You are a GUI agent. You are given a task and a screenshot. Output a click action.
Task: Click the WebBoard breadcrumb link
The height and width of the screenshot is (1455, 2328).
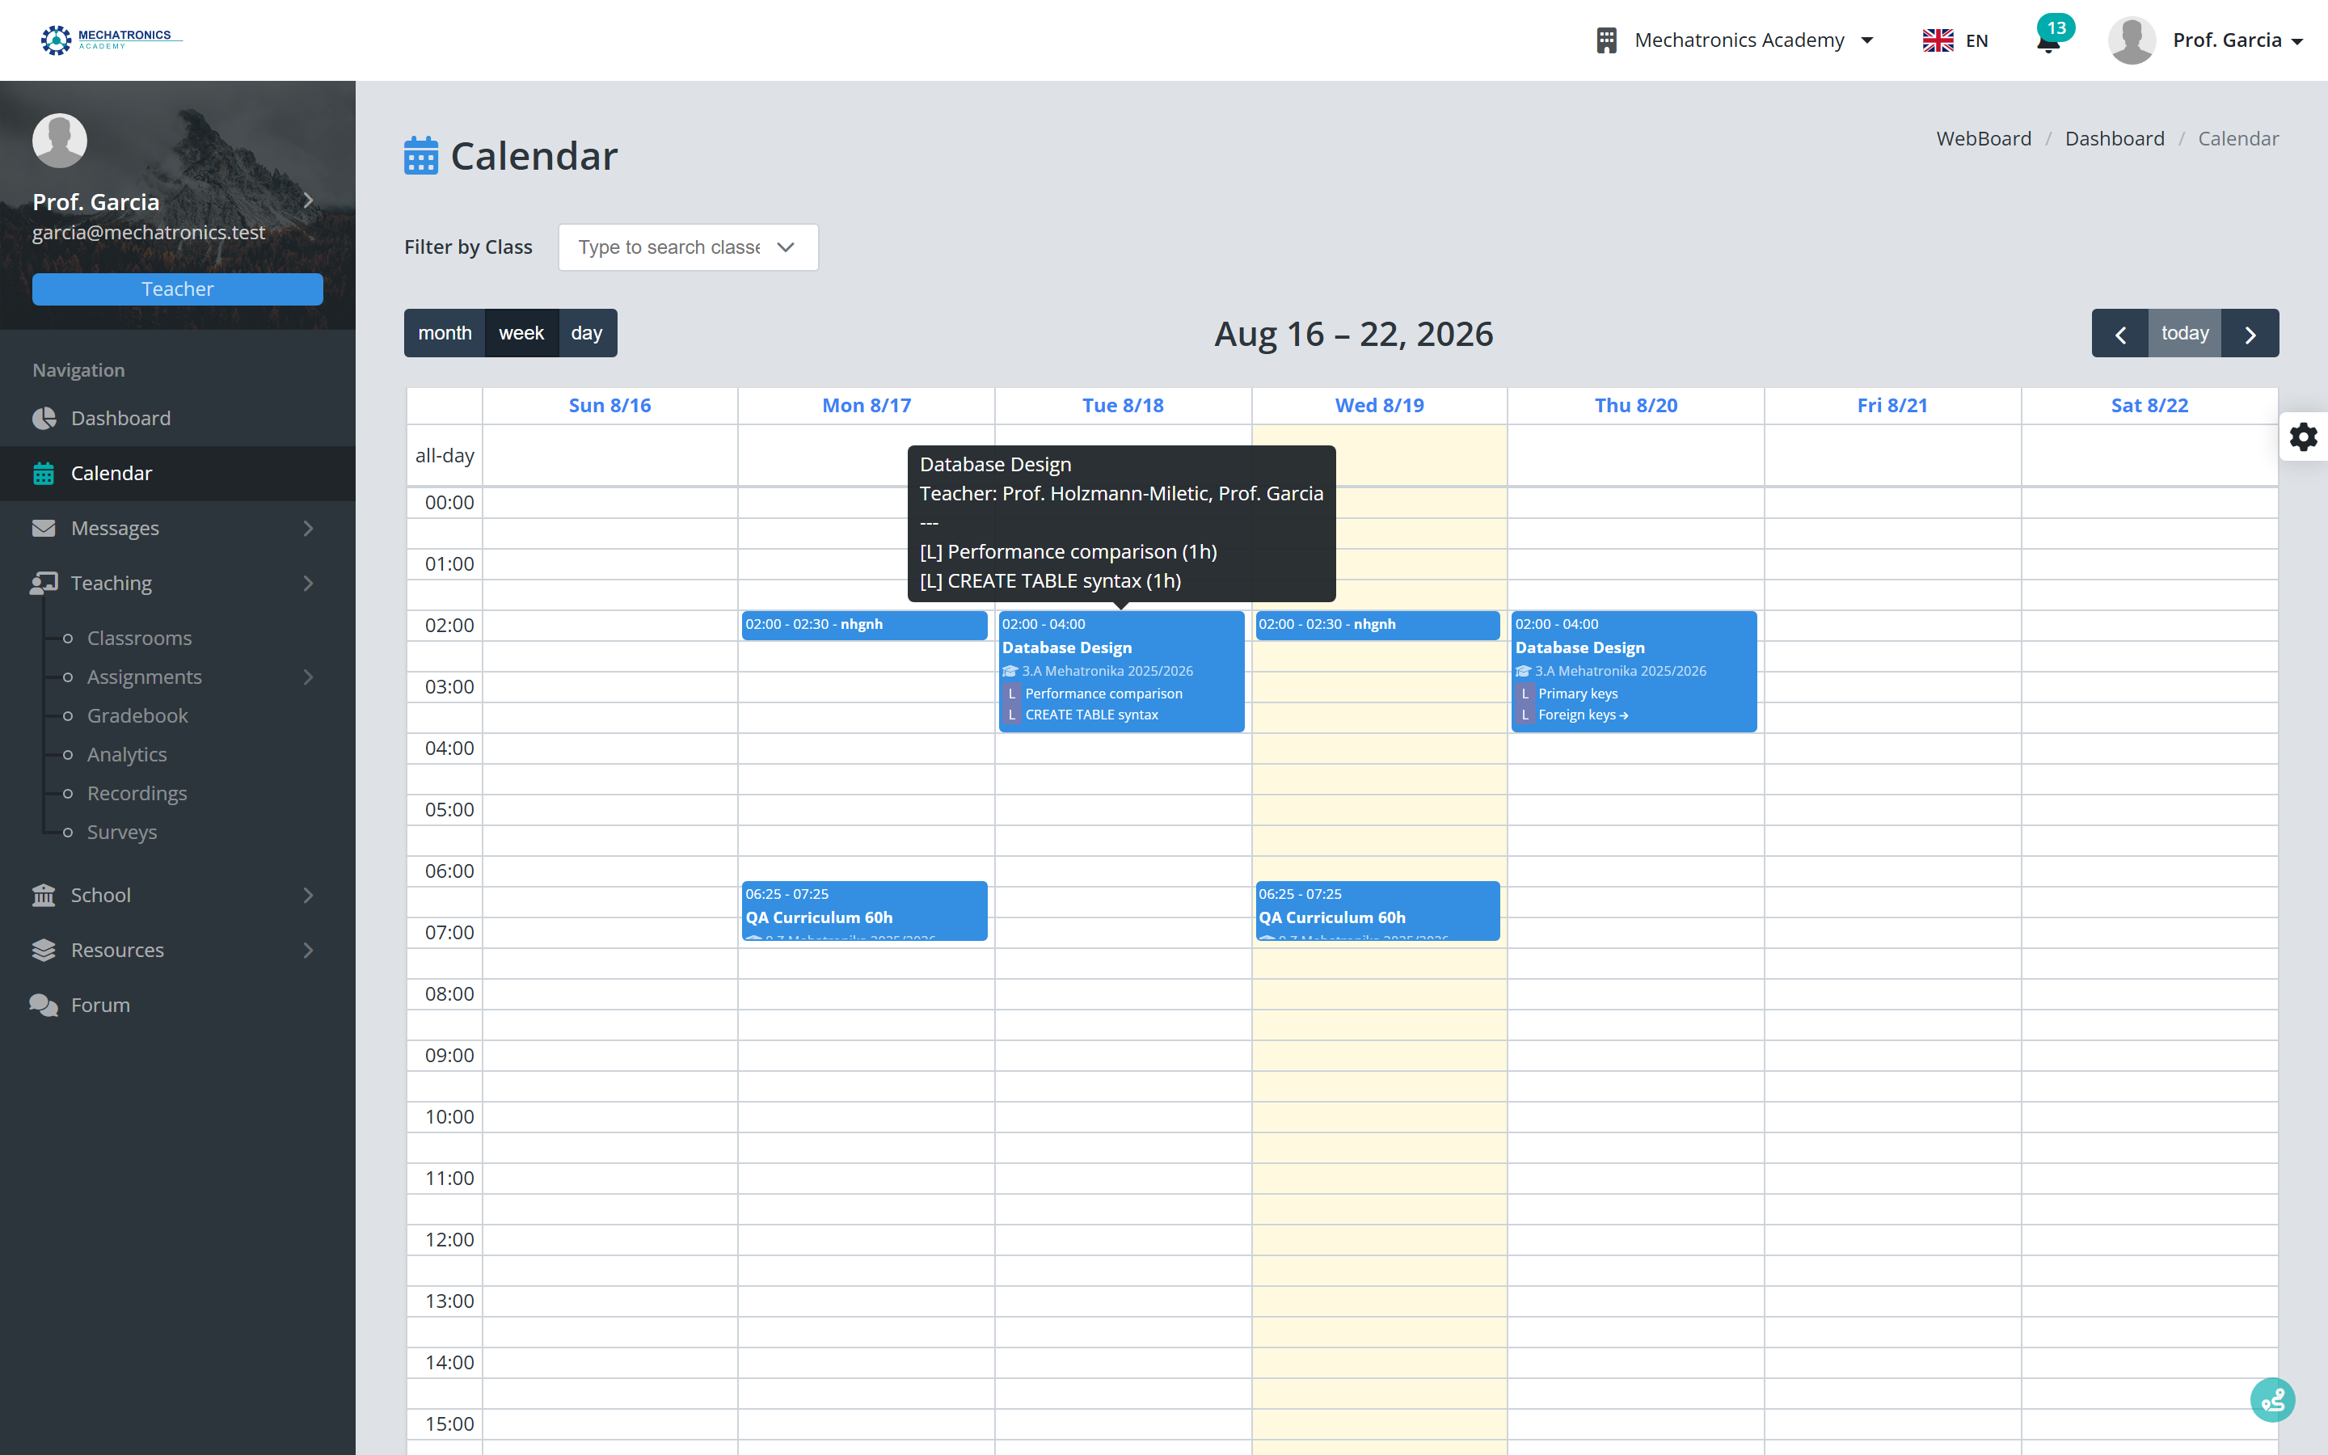click(x=1984, y=138)
